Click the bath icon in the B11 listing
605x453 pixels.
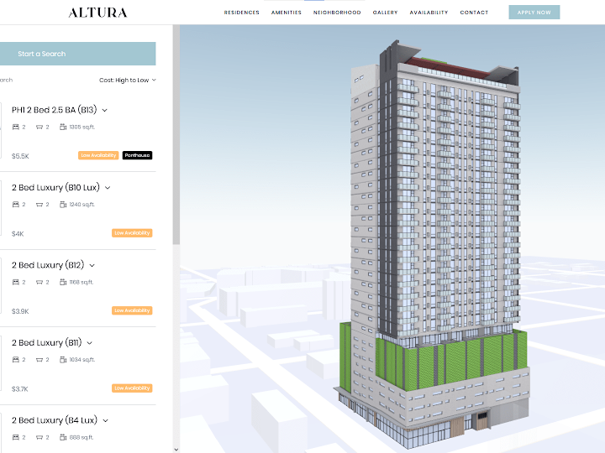39,360
